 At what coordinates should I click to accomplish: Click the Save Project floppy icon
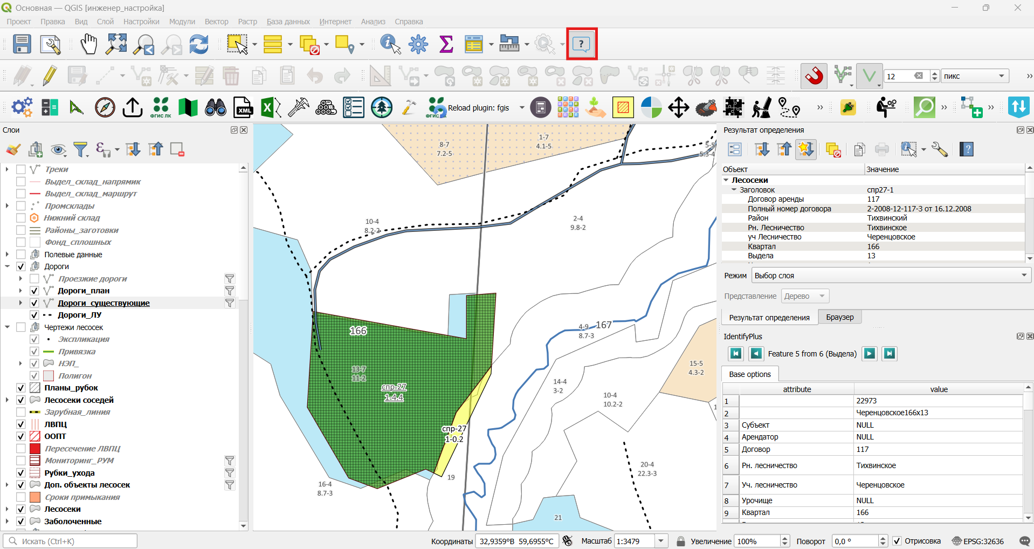pos(22,44)
